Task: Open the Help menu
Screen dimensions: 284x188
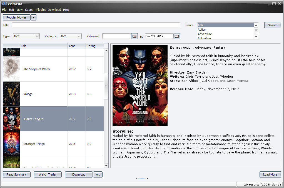Action: [66, 10]
